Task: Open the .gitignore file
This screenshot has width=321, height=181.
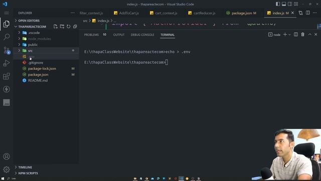Action: pyautogui.click(x=36, y=62)
